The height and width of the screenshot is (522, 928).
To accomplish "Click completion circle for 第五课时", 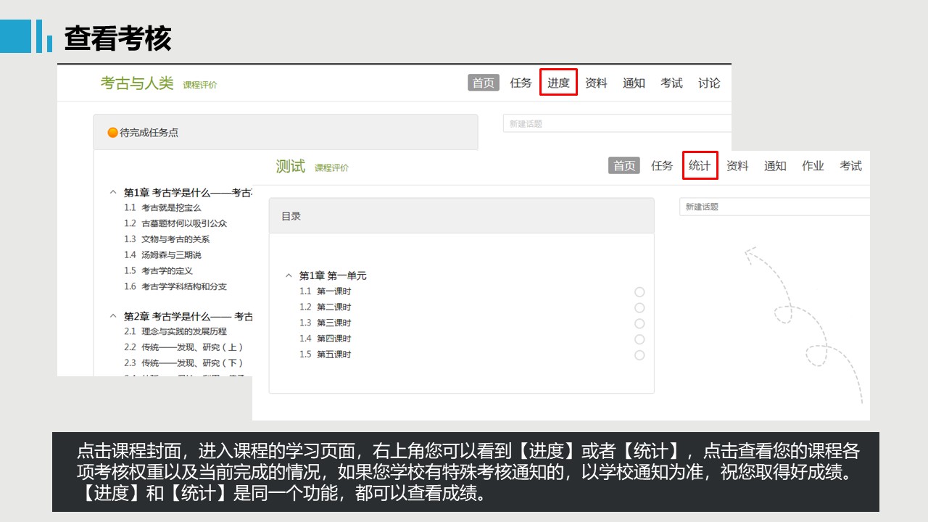I will 639,355.
